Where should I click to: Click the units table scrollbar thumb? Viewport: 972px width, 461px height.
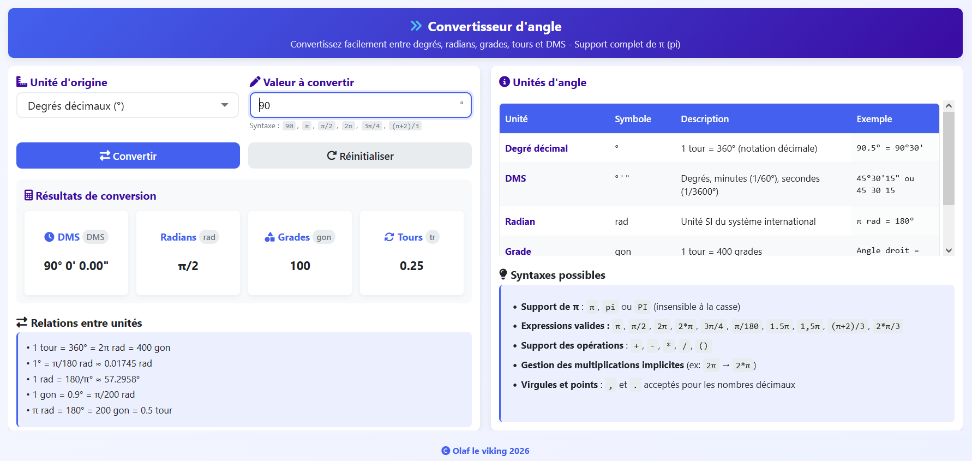(x=949, y=158)
